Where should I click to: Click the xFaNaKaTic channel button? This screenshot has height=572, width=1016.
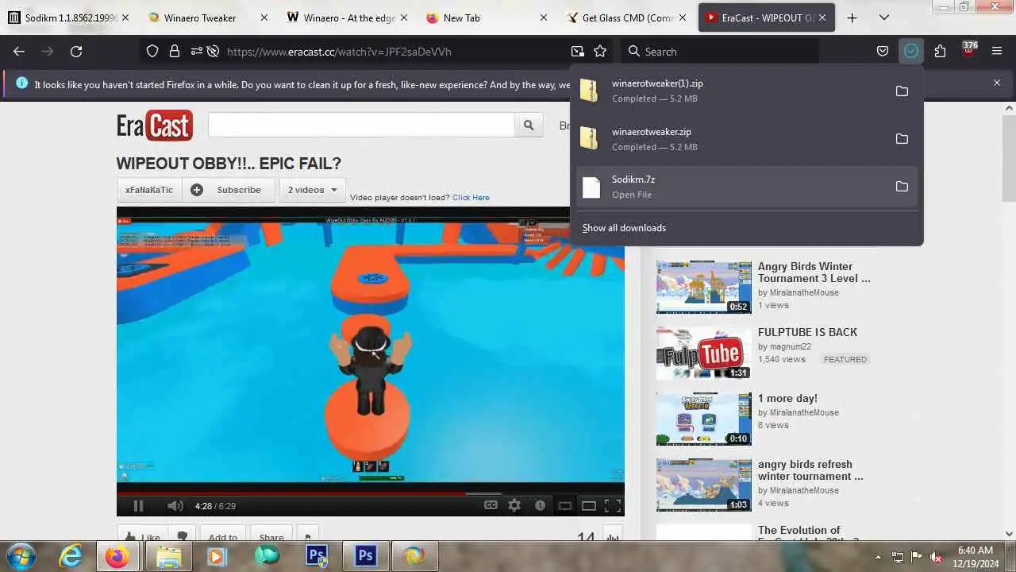[149, 190]
